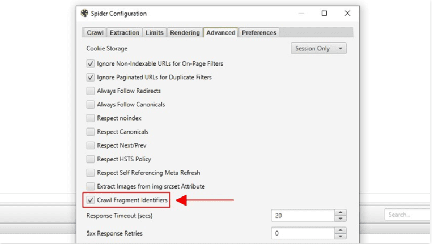435x244 pixels.
Task: Click the Response Timeout value field
Action: [303, 216]
